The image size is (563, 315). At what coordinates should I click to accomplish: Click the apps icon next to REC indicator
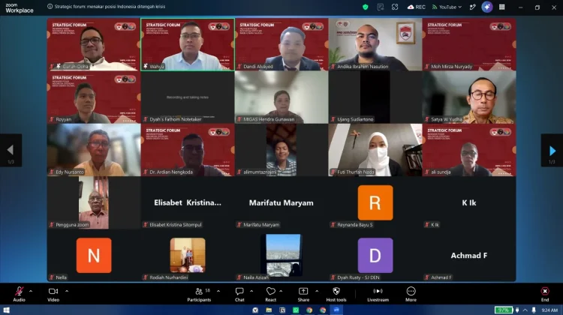pyautogui.click(x=395, y=7)
